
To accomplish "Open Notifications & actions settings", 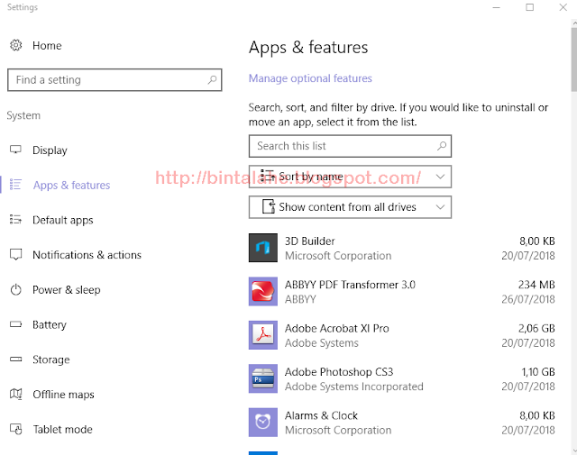I will click(x=87, y=255).
